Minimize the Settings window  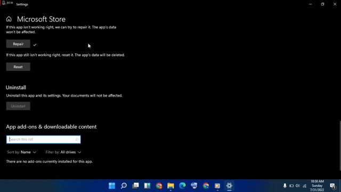point(310,4)
